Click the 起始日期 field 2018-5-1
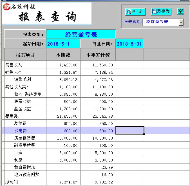 (x=63, y=44)
